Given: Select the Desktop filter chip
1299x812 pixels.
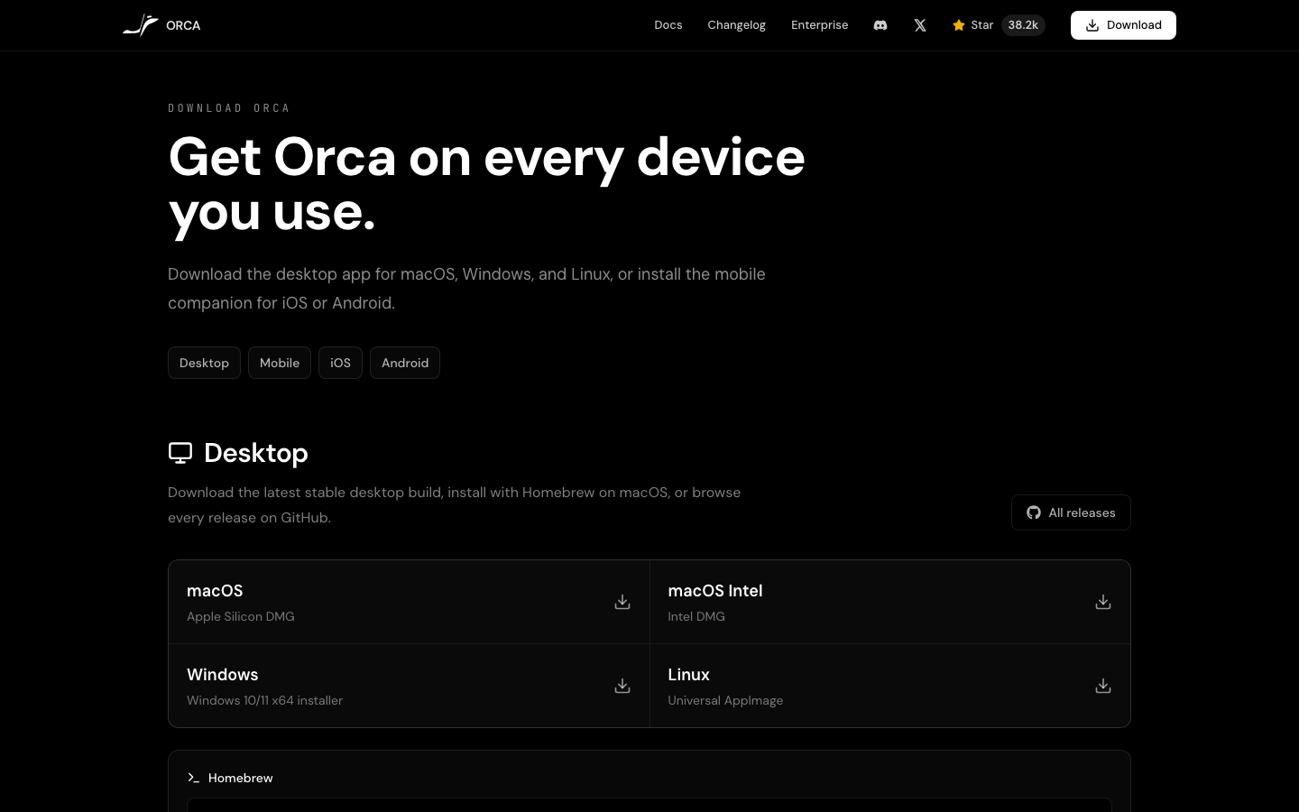Looking at the screenshot, I should 204,363.
